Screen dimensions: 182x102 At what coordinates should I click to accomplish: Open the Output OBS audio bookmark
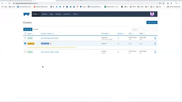(41, 7)
